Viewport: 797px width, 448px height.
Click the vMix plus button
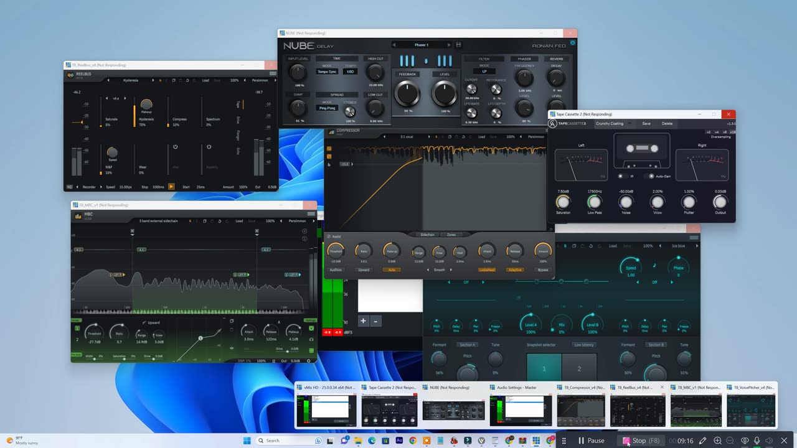pyautogui.click(x=364, y=321)
